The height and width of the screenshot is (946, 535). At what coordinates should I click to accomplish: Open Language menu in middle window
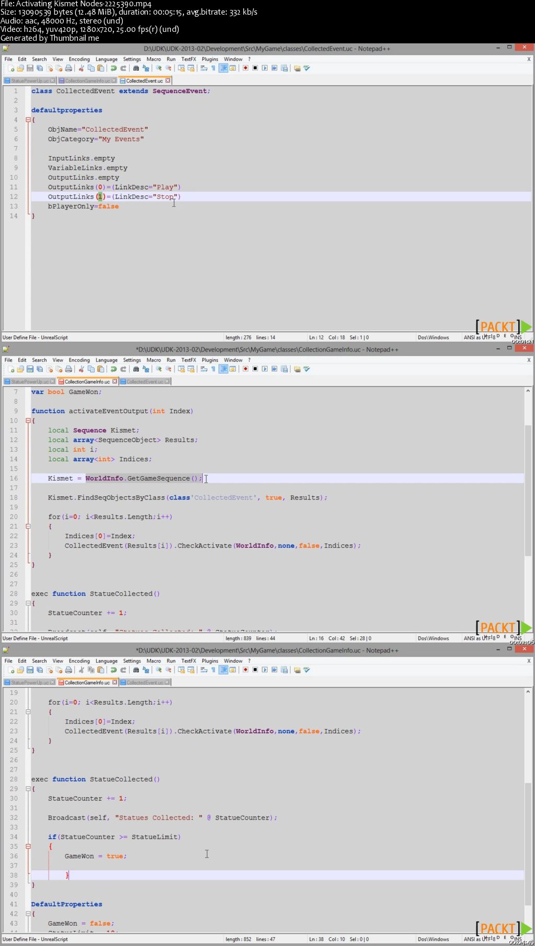pyautogui.click(x=107, y=360)
